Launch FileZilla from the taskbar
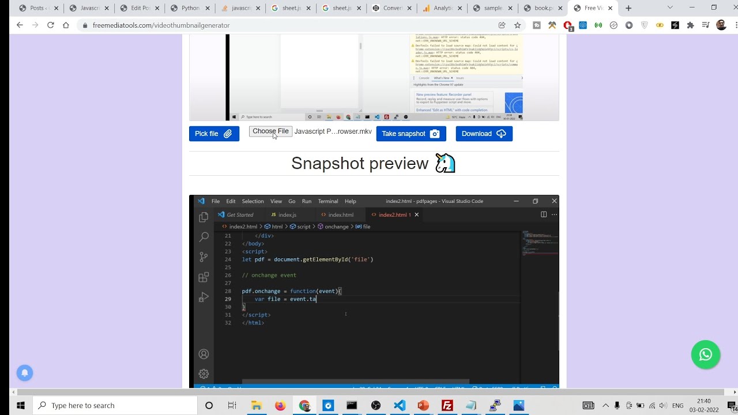The image size is (738, 415). (x=447, y=405)
